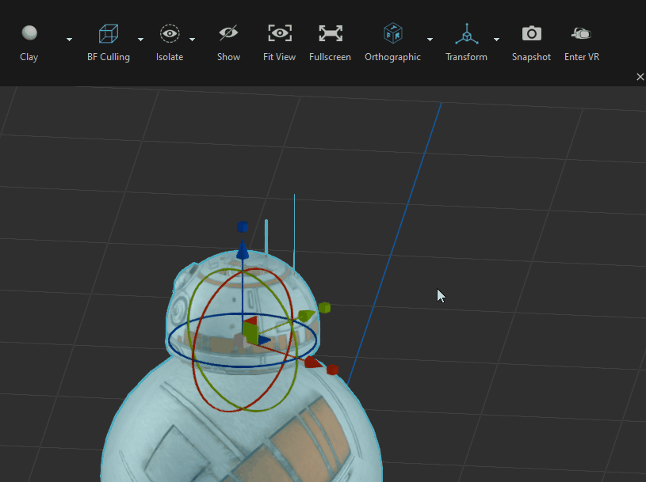This screenshot has height=482, width=646.
Task: Select the red cone move arrow
Action: 314,362
